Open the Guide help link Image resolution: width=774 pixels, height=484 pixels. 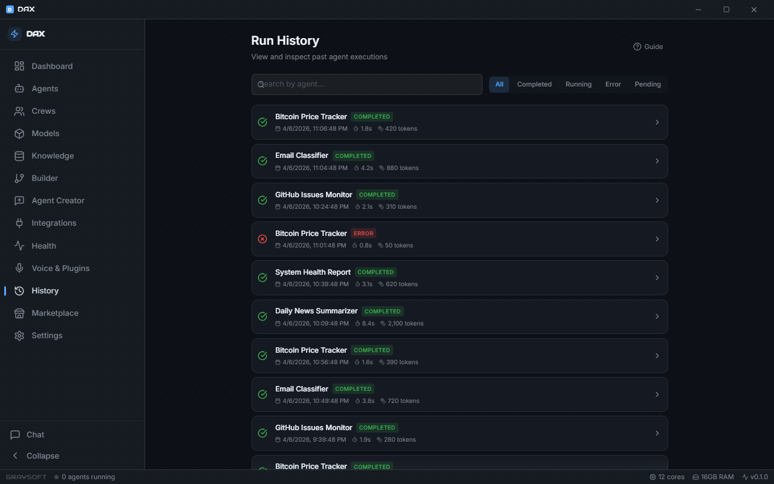click(x=648, y=47)
